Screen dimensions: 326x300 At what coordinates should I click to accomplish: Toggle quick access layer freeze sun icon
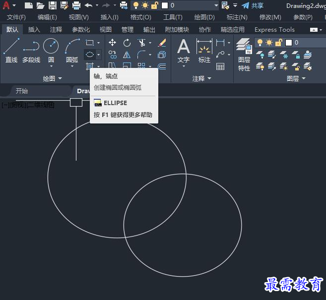point(145,5)
